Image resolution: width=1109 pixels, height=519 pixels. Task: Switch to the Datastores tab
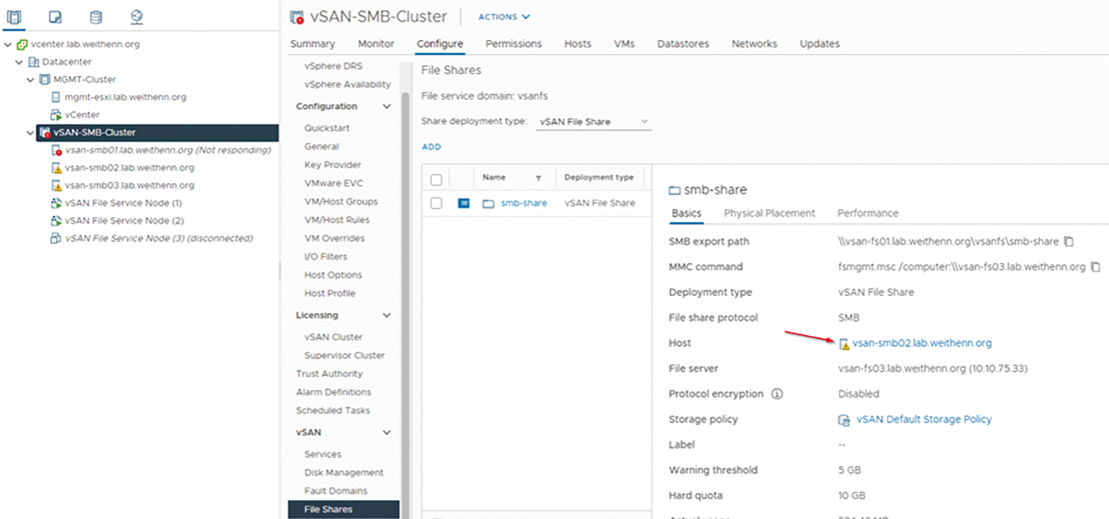coord(683,44)
